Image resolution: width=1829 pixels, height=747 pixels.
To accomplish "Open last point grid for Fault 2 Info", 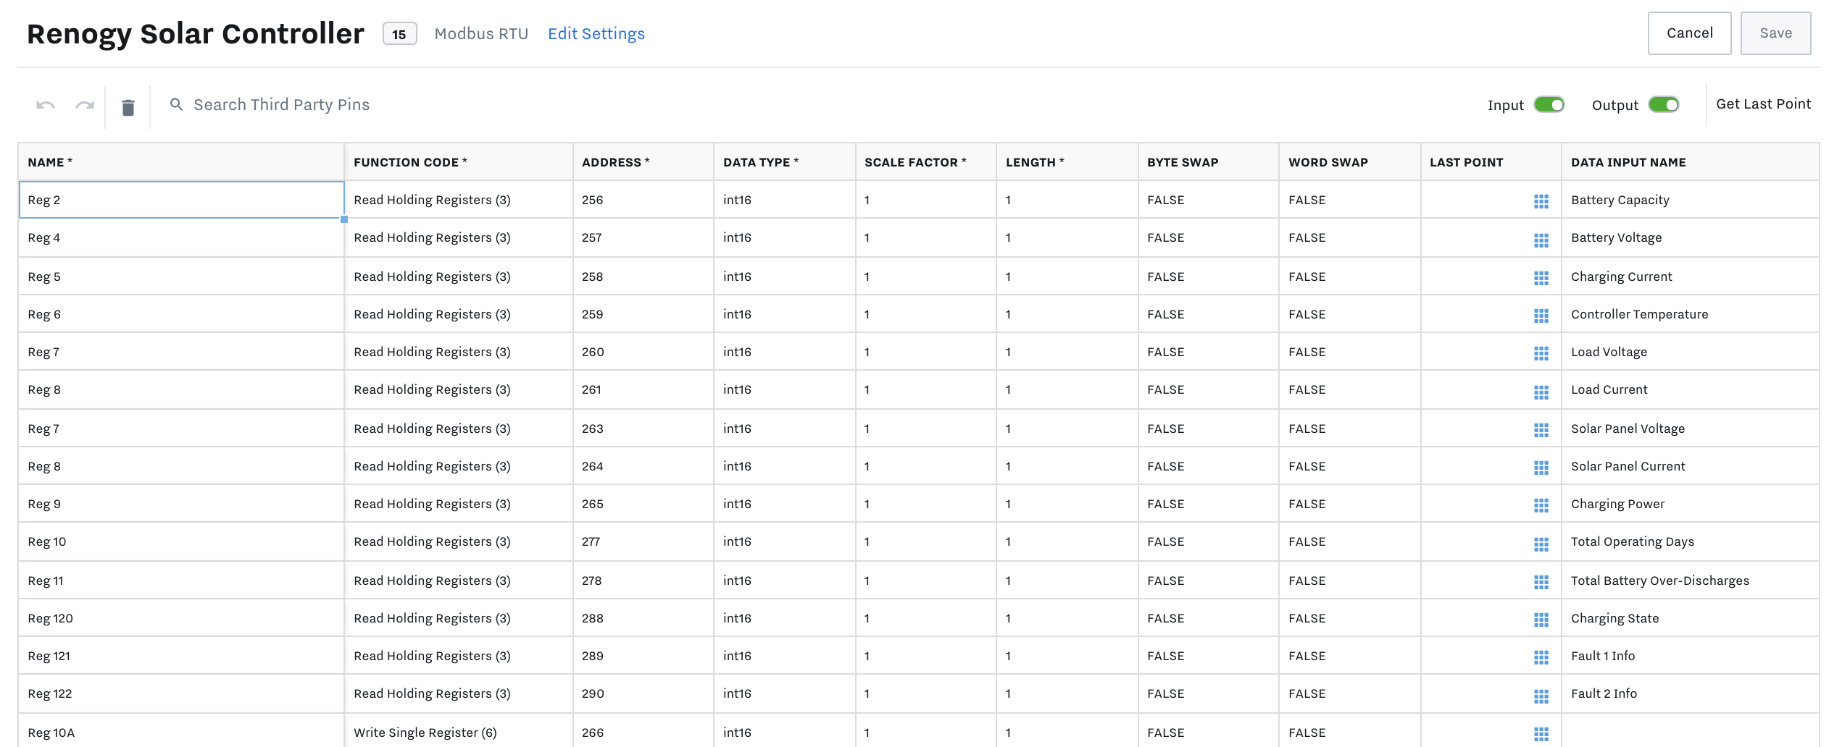I will (1541, 696).
